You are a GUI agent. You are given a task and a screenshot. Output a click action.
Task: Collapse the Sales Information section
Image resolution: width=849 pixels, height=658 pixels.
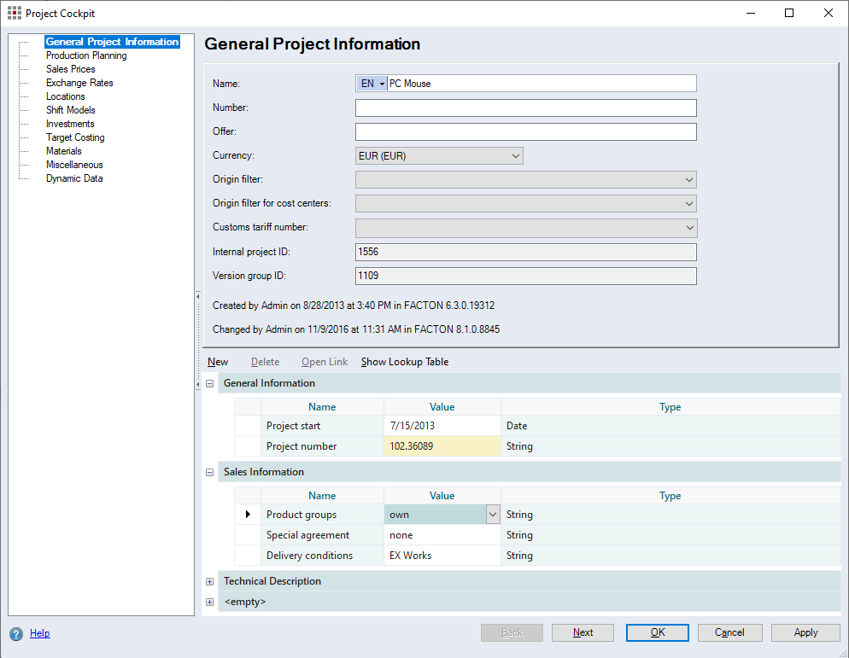(210, 472)
